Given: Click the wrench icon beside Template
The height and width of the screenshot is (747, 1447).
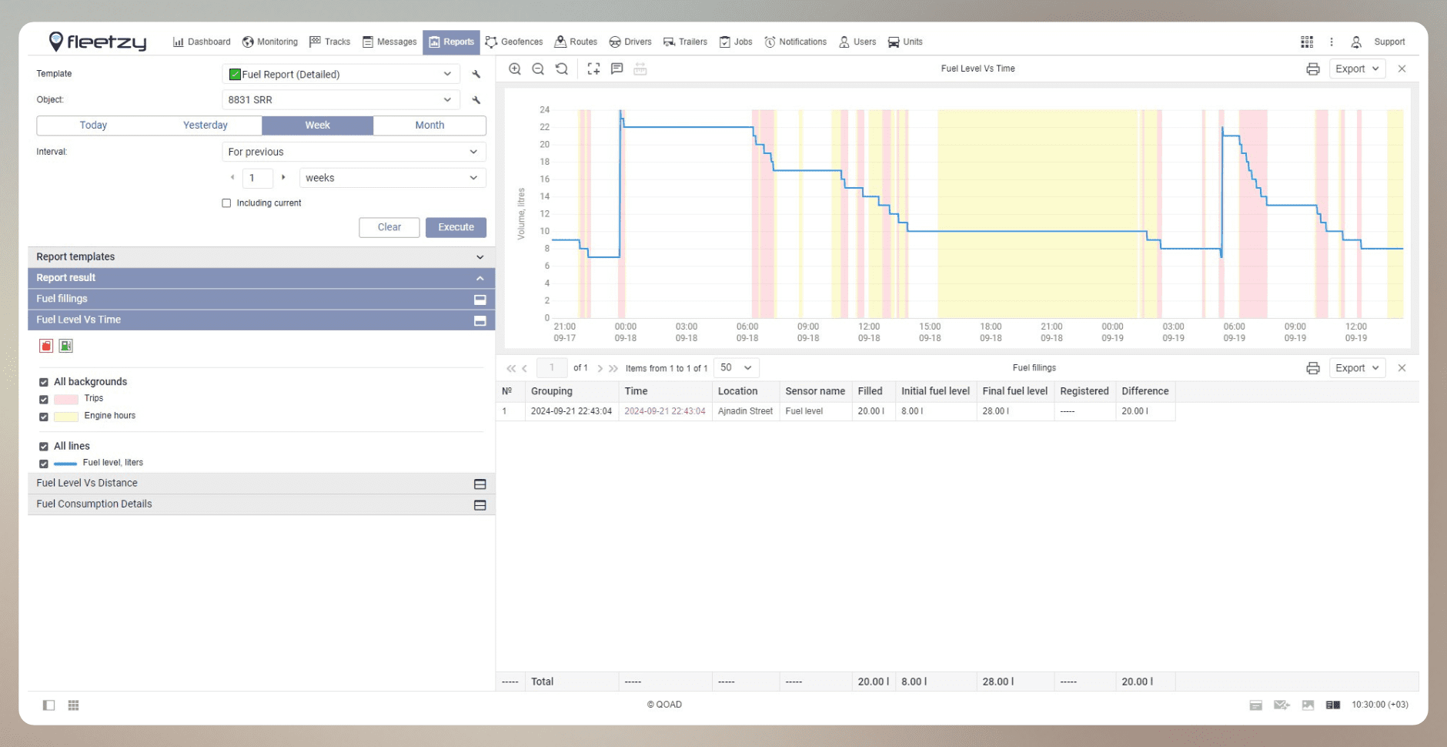Looking at the screenshot, I should [476, 74].
